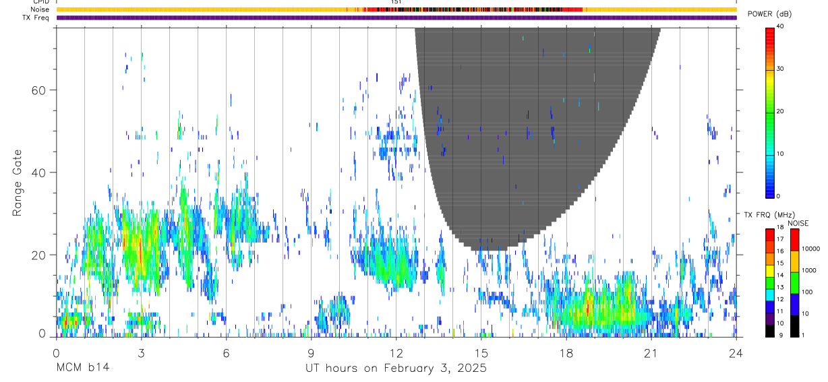Click noise legend label '10000'
The image size is (828, 382).
[811, 249]
